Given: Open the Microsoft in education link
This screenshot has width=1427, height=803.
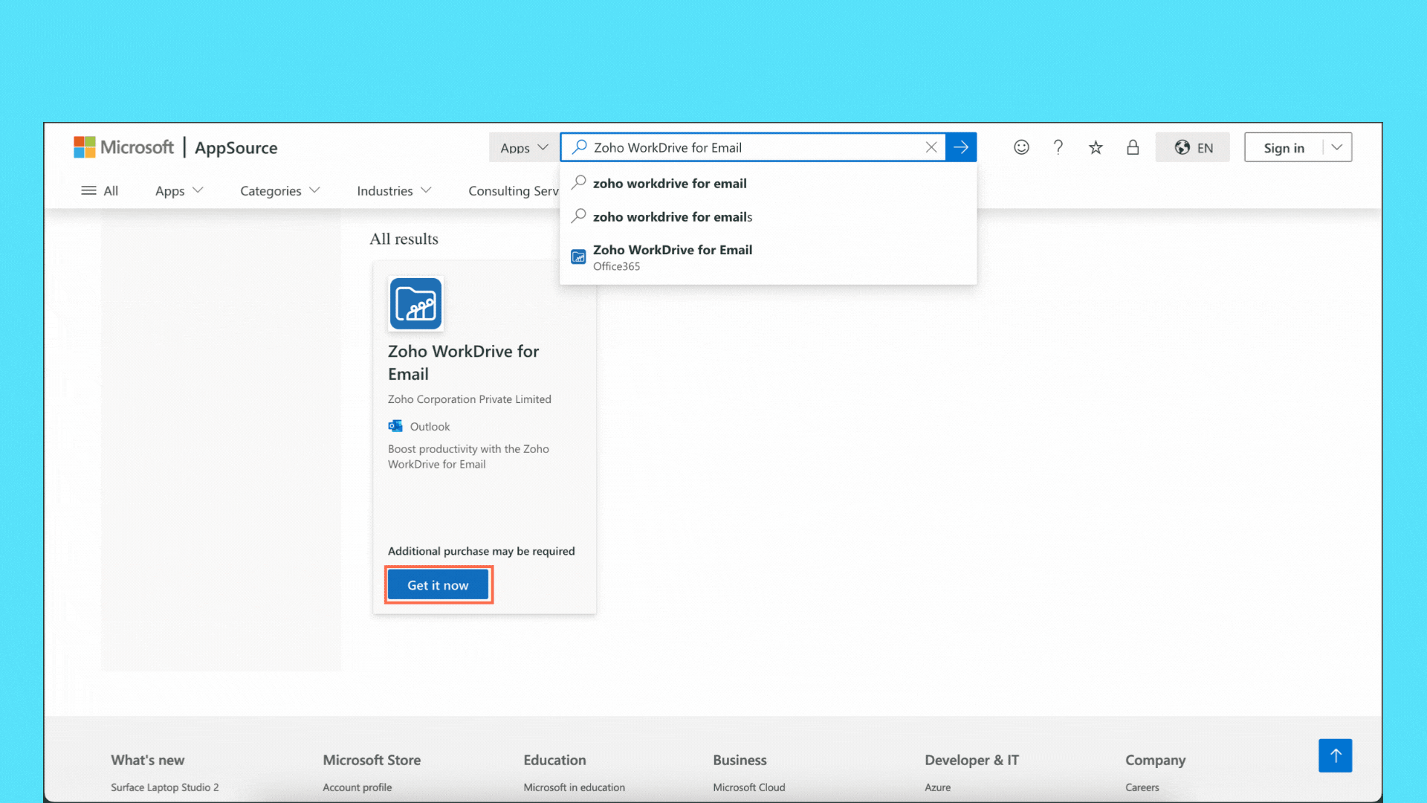Looking at the screenshot, I should [574, 787].
